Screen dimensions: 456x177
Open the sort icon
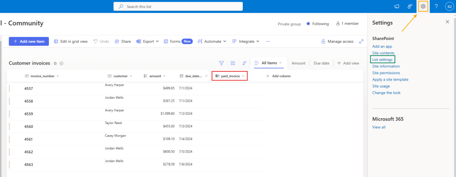click(244, 63)
